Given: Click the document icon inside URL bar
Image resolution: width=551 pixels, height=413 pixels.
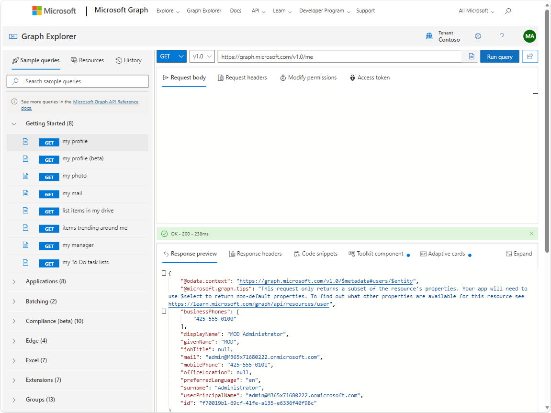Looking at the screenshot, I should [x=471, y=56].
